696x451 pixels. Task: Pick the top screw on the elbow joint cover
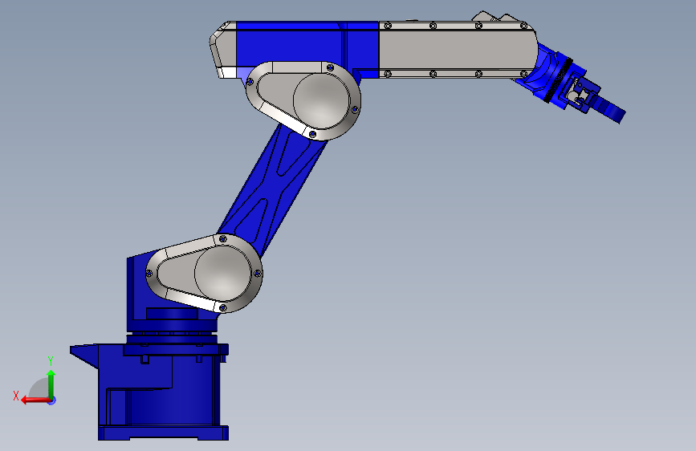click(x=330, y=67)
